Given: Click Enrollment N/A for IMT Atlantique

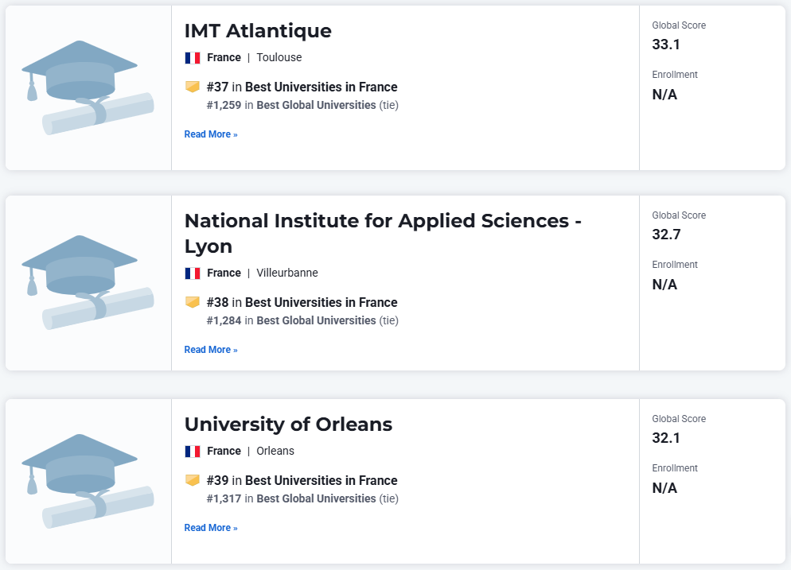Looking at the screenshot, I should pyautogui.click(x=664, y=95).
